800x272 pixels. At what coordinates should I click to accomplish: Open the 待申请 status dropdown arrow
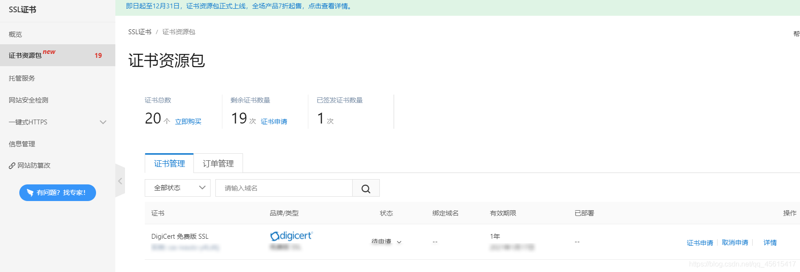(x=399, y=242)
